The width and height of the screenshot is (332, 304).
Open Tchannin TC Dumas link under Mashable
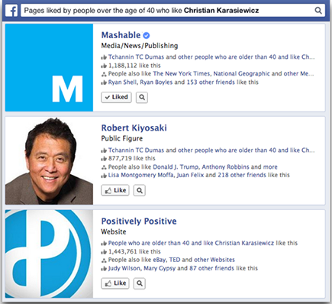click(x=136, y=57)
